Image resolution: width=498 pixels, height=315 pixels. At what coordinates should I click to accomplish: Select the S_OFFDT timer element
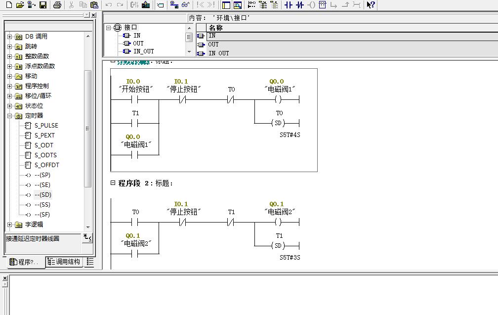pos(46,165)
